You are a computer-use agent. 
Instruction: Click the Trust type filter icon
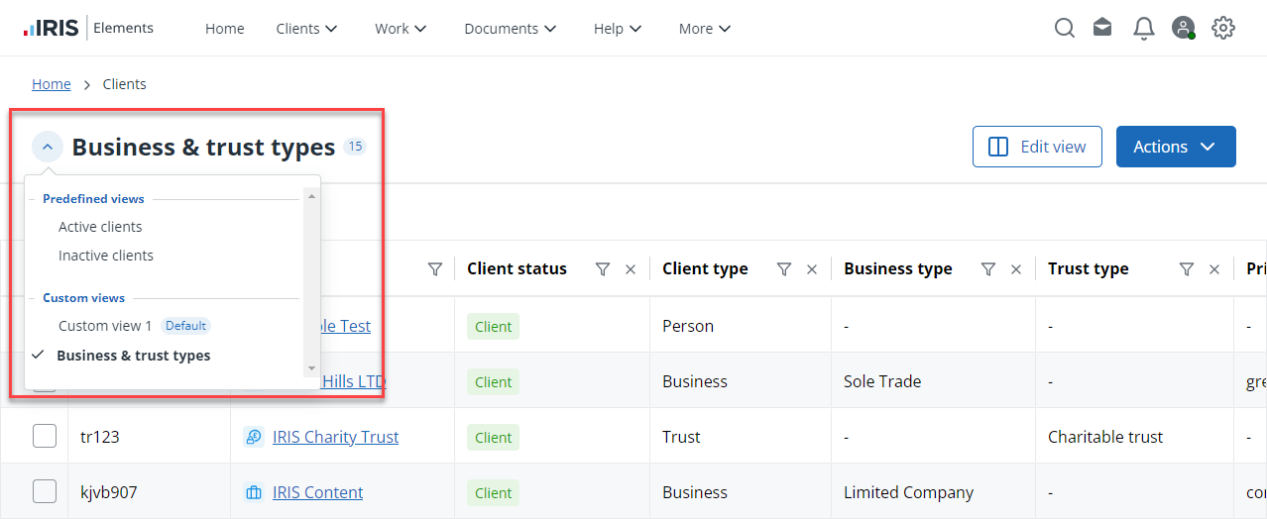tap(1186, 269)
